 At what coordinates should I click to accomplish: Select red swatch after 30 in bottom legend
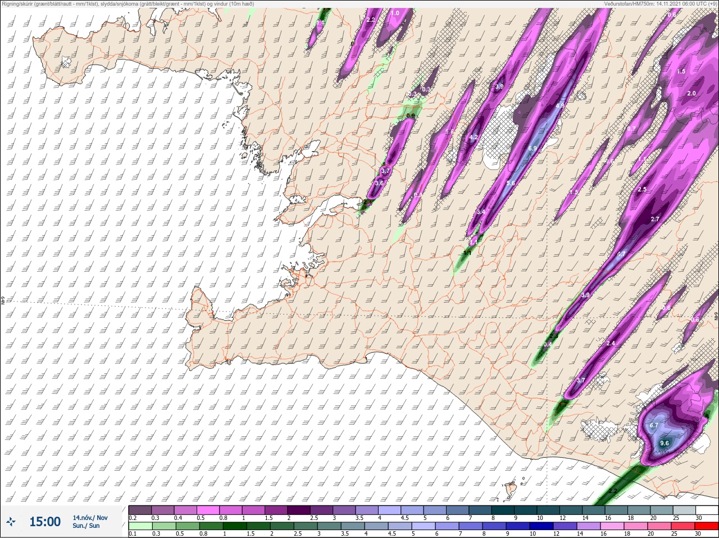pos(707,526)
